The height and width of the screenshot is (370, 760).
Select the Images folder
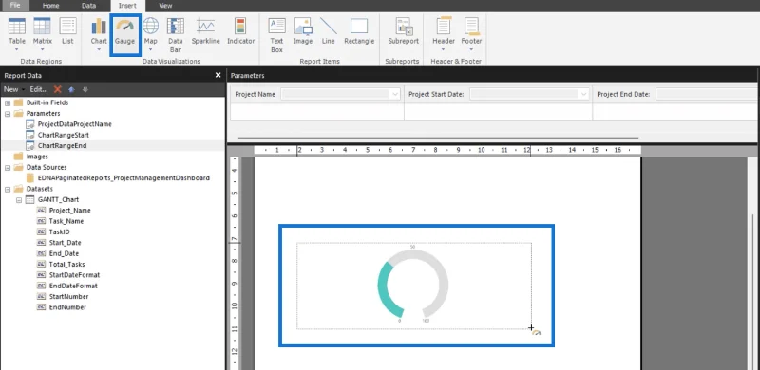tap(37, 157)
